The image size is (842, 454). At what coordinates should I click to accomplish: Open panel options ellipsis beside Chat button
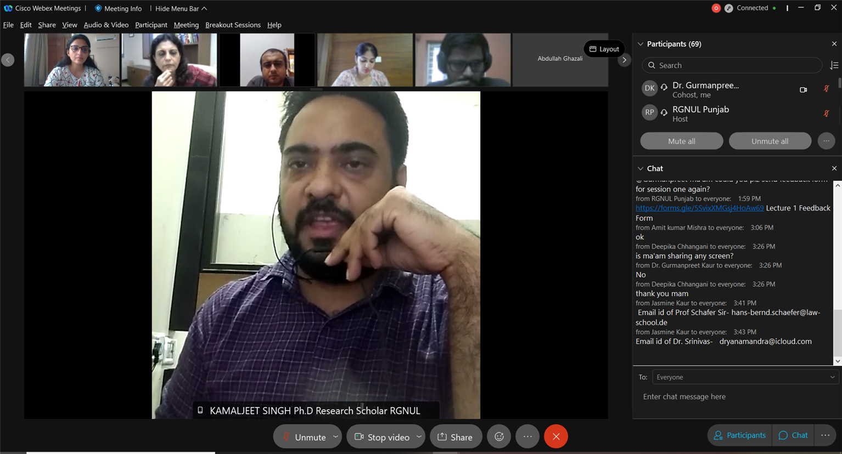click(825, 435)
